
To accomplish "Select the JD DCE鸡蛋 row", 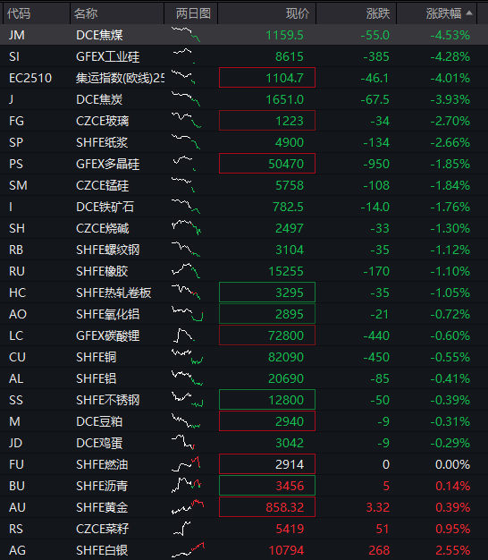I will [244, 443].
